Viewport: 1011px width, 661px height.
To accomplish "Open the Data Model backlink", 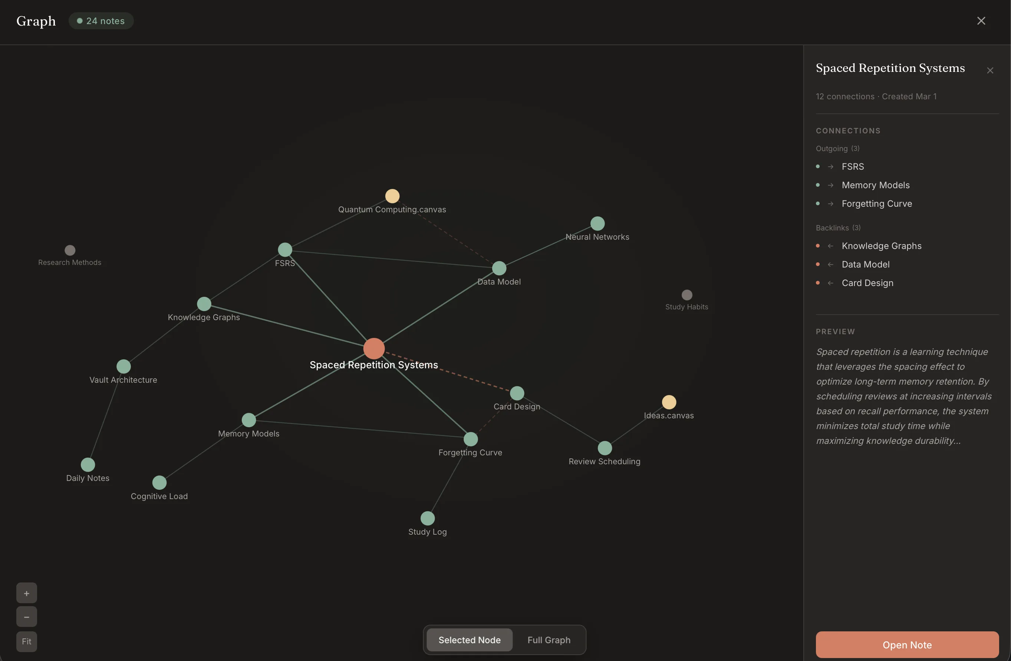I will pos(866,264).
